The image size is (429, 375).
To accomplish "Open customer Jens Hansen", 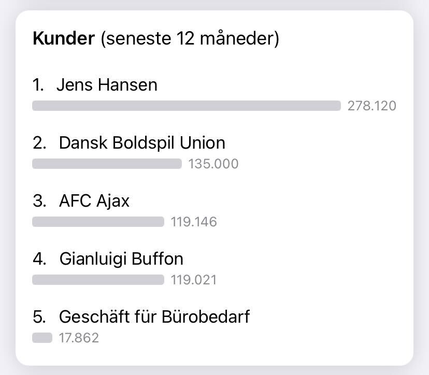I will [x=107, y=85].
